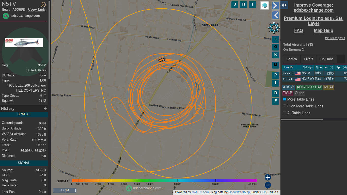
Task: Click the Pos. coordinates 36.098°, -86.826°
Action: click(33, 151)
